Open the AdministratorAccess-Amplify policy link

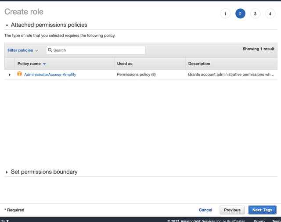(x=50, y=75)
